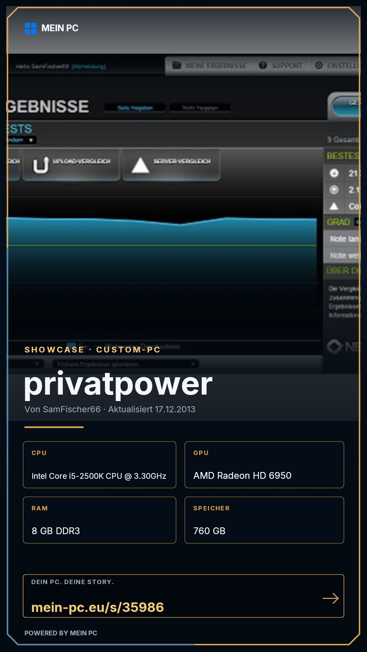The image size is (367, 652).
Task: Open the Meine Ergebnisse tab
Action: (x=209, y=66)
